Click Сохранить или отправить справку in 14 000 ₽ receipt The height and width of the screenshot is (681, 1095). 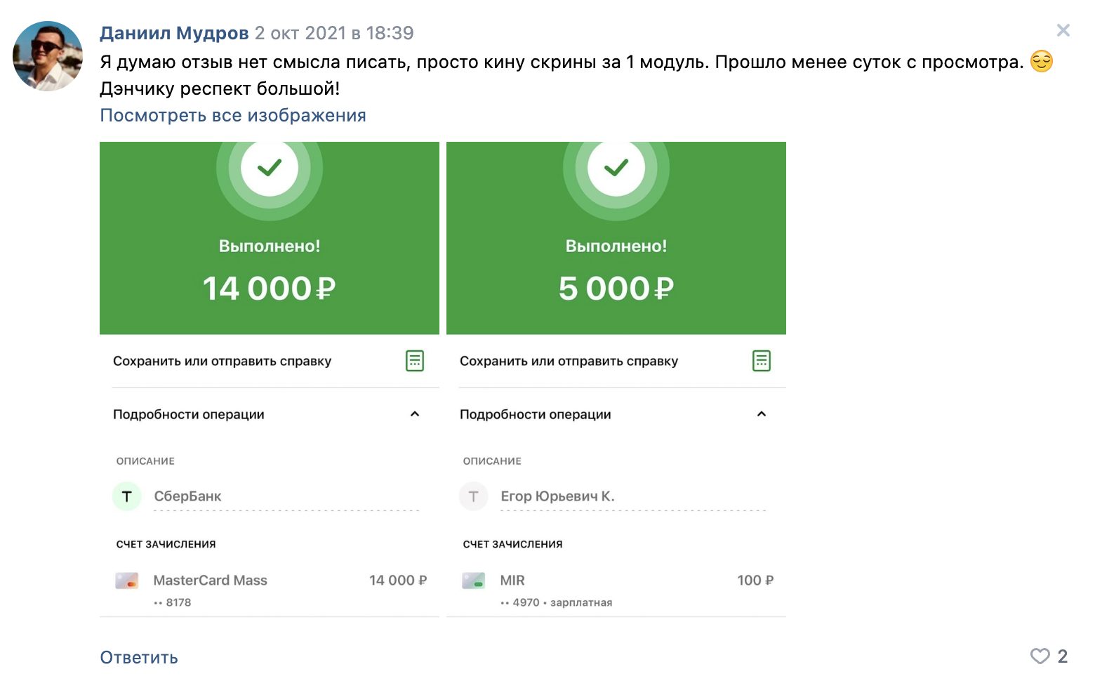coord(222,361)
